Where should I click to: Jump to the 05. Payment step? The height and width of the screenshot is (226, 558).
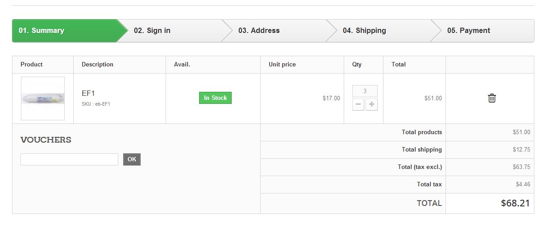click(x=469, y=31)
